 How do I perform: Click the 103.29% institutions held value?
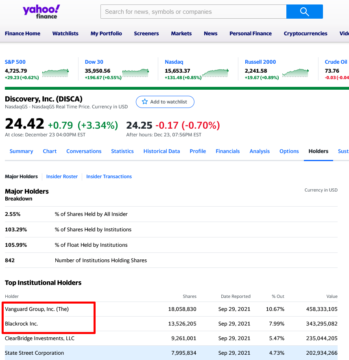16,230
